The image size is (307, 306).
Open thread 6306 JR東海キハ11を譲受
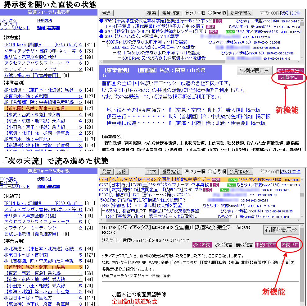click(142, 36)
